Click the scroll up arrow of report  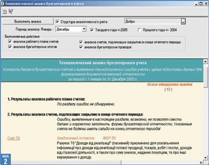[206, 61]
